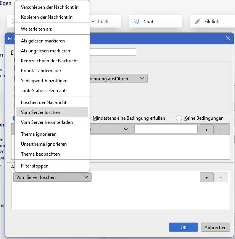The height and width of the screenshot is (239, 235).
Task: Choose 'Verschieben der Nachricht in:' menu entry
Action: [52, 7]
